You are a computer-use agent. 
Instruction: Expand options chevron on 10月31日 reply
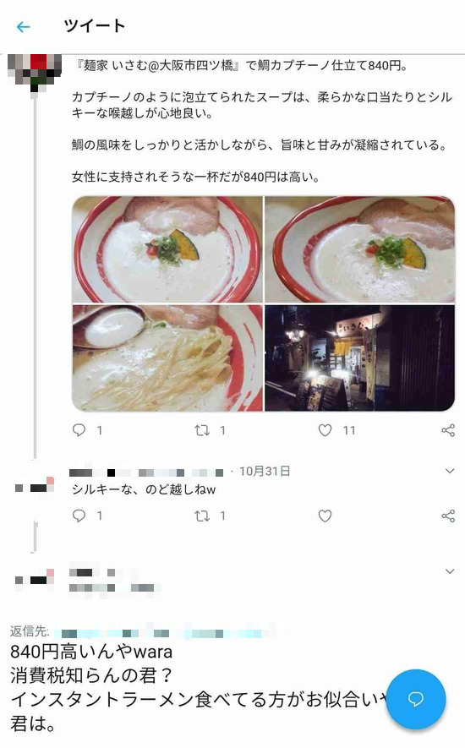tap(449, 472)
